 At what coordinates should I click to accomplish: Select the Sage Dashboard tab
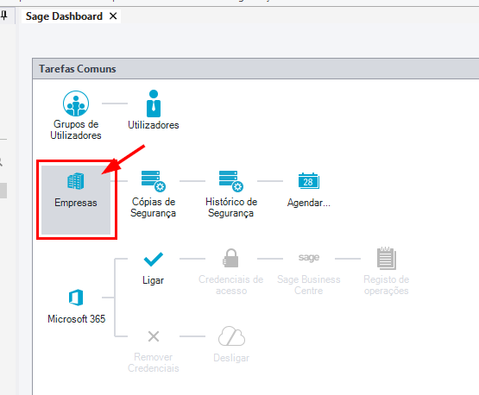(x=64, y=16)
